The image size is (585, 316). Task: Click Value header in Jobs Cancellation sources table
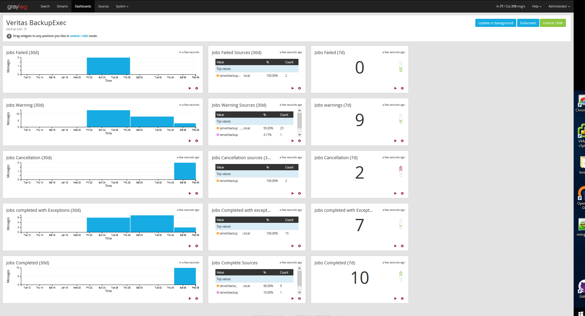pos(220,167)
